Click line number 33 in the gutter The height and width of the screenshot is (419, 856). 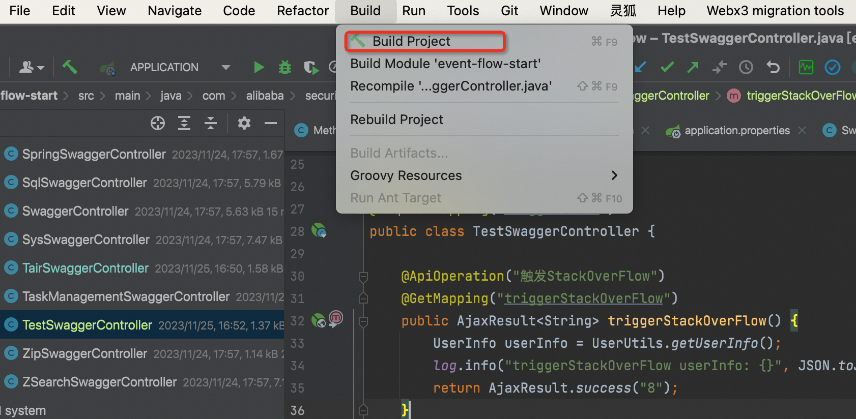pos(297,344)
